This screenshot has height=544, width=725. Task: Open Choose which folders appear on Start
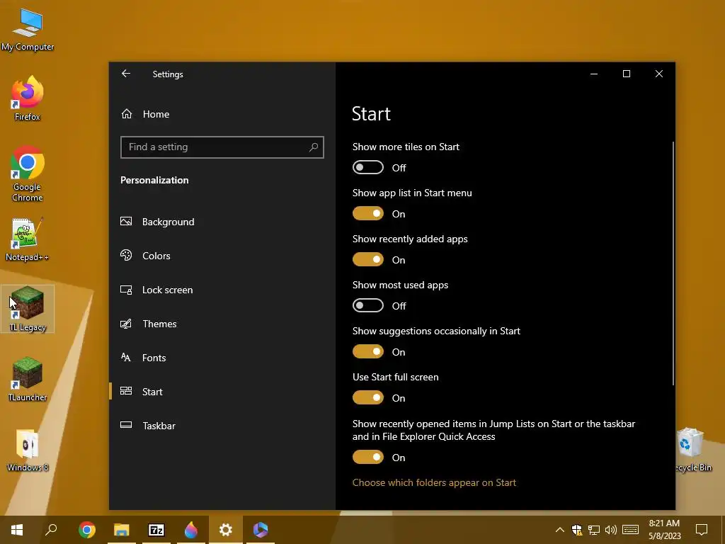pyautogui.click(x=434, y=482)
